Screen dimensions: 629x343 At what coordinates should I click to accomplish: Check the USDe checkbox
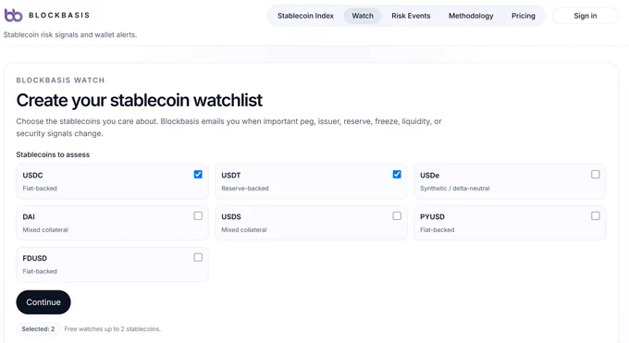pos(596,174)
